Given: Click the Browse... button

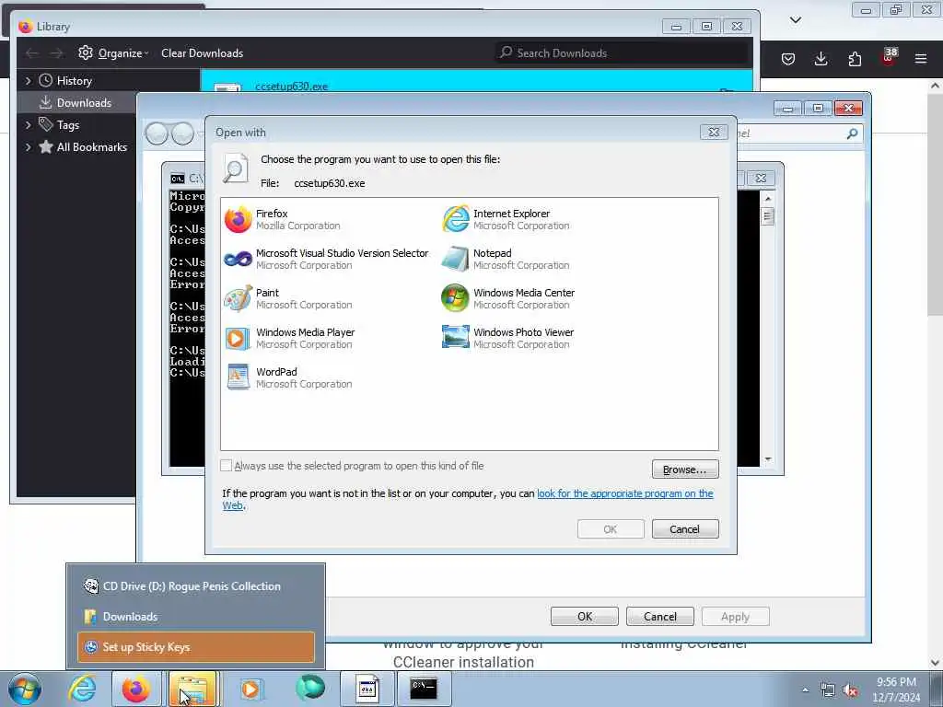Looking at the screenshot, I should [685, 469].
